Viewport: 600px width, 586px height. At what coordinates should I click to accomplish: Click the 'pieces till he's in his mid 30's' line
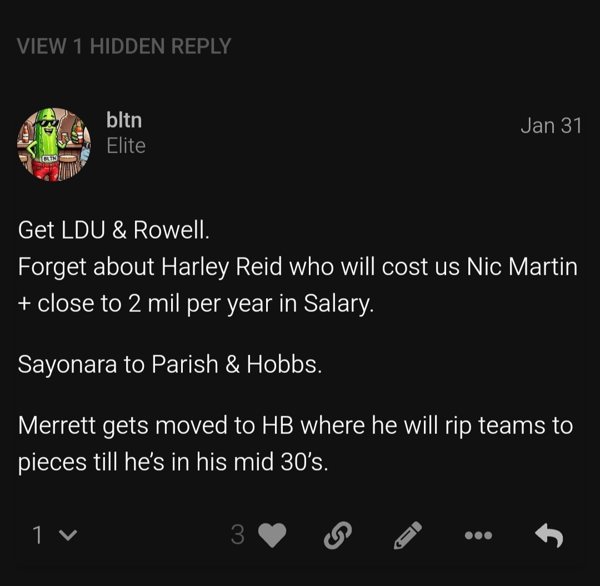click(173, 462)
